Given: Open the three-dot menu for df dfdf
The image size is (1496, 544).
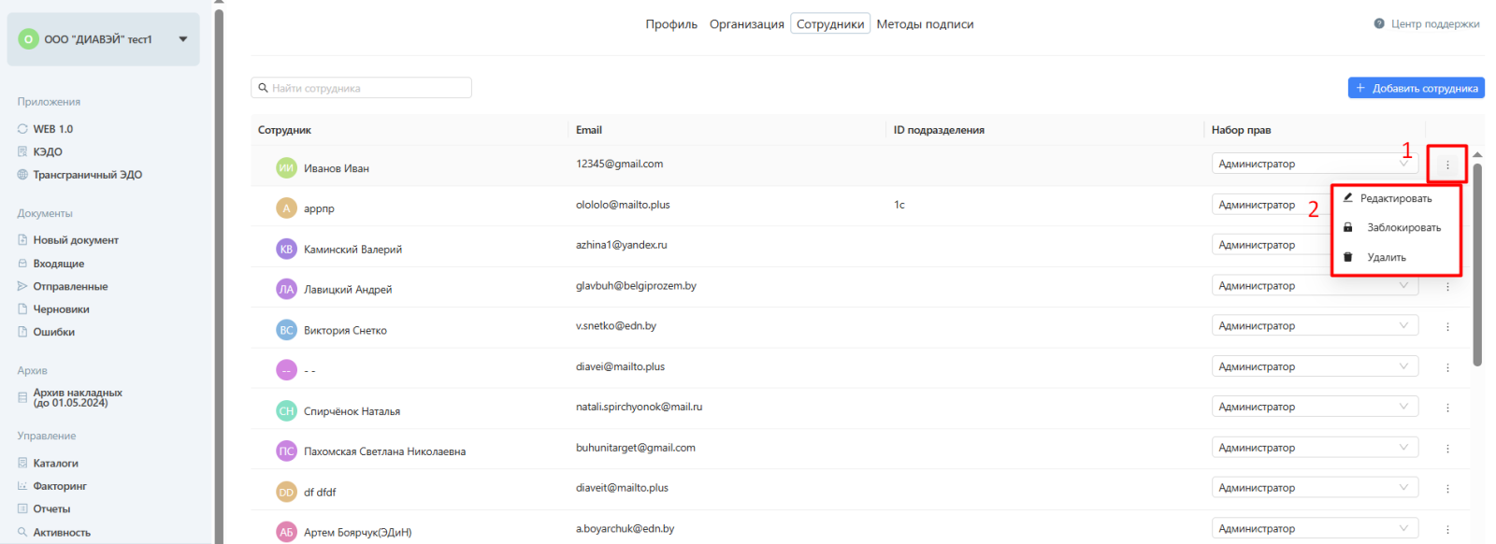Looking at the screenshot, I should (1446, 489).
